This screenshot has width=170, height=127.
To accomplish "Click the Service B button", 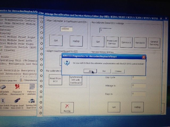I will [x=140, y=43].
